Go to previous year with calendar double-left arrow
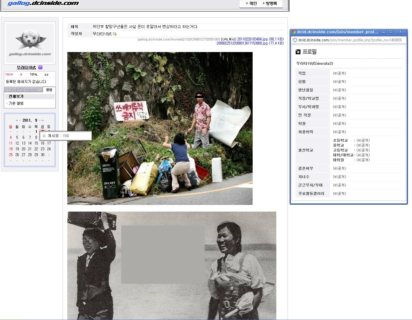Screen dimensions: 412x320 (17, 120)
